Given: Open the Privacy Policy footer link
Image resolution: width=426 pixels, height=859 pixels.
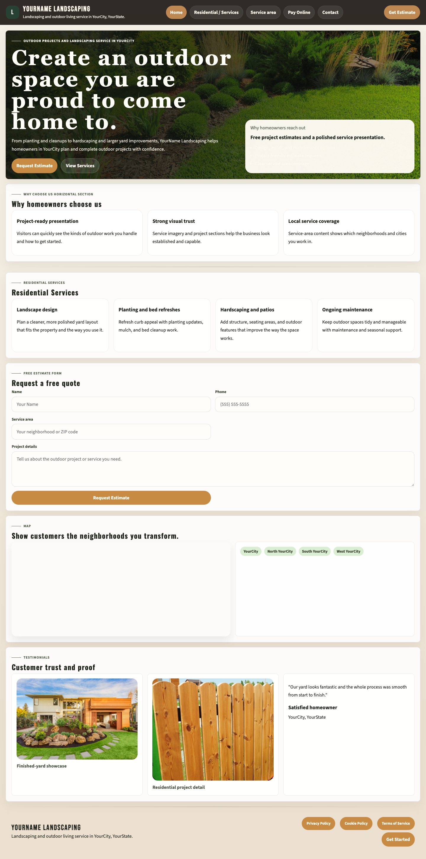Looking at the screenshot, I should click(318, 823).
